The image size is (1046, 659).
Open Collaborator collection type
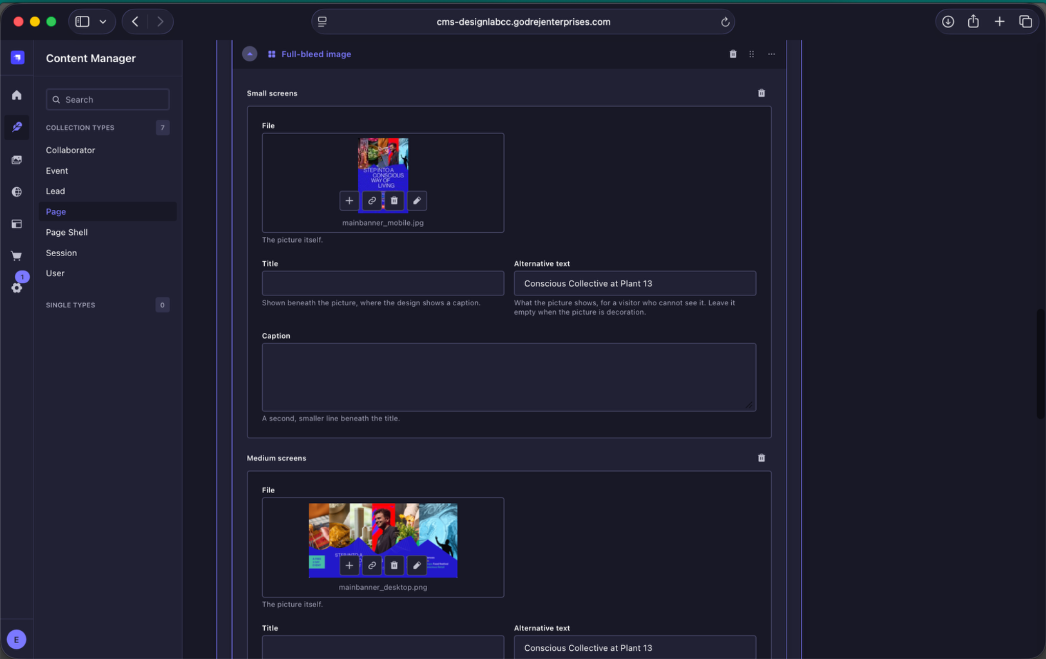pos(71,150)
